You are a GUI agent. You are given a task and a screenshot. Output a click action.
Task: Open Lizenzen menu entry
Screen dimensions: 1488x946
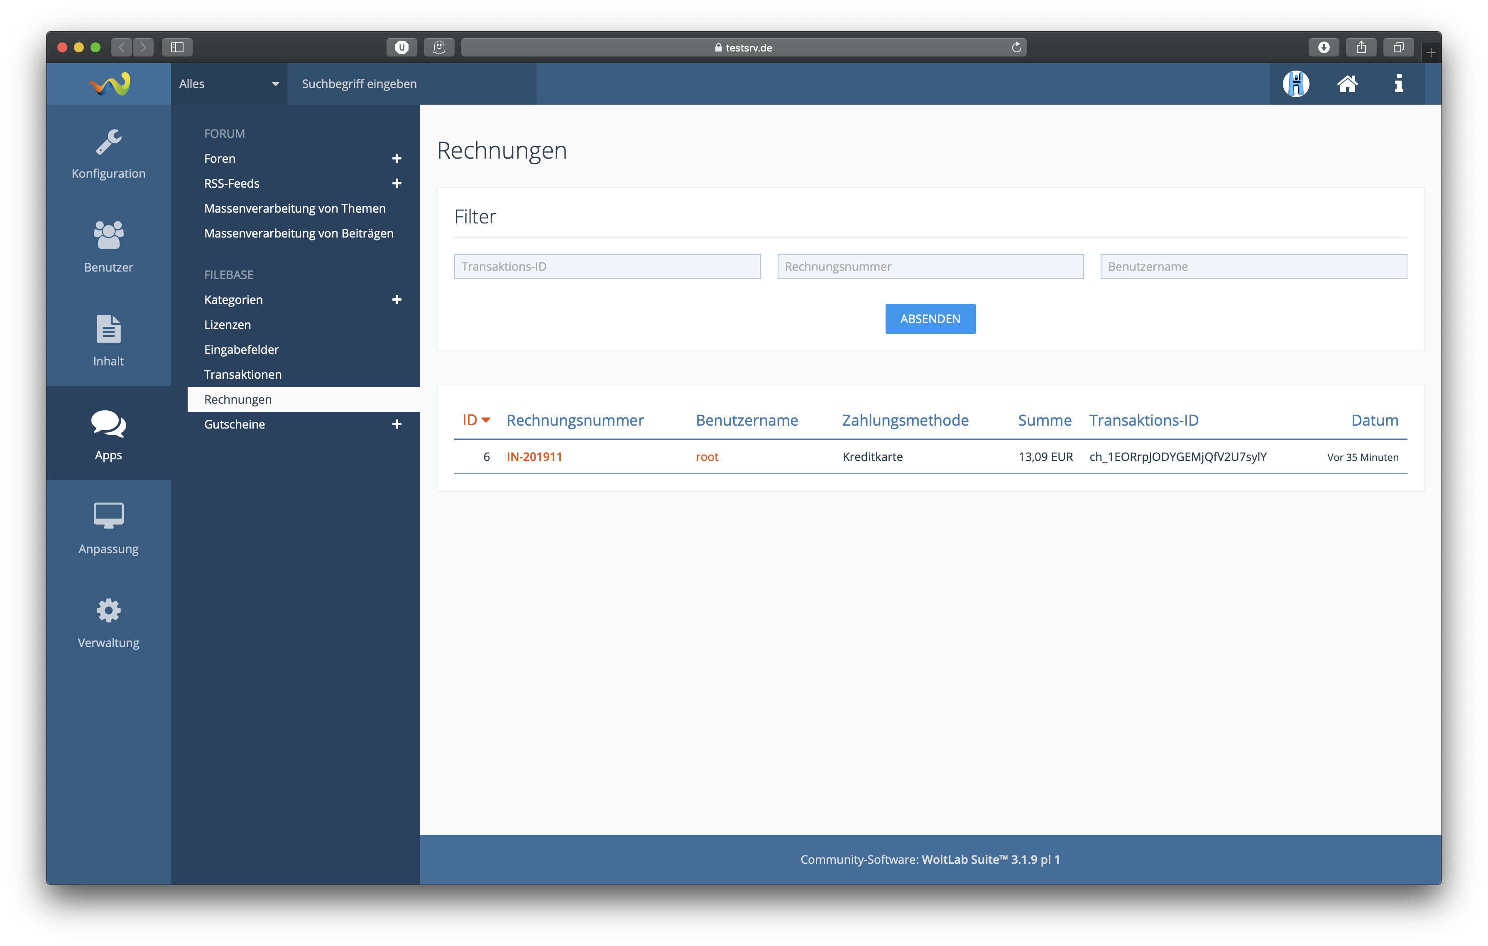point(228,324)
